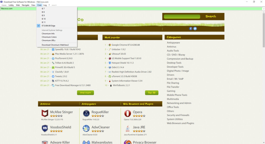Click the Unlocker icon in Most popular
The height and width of the screenshot is (144, 265).
110,49
